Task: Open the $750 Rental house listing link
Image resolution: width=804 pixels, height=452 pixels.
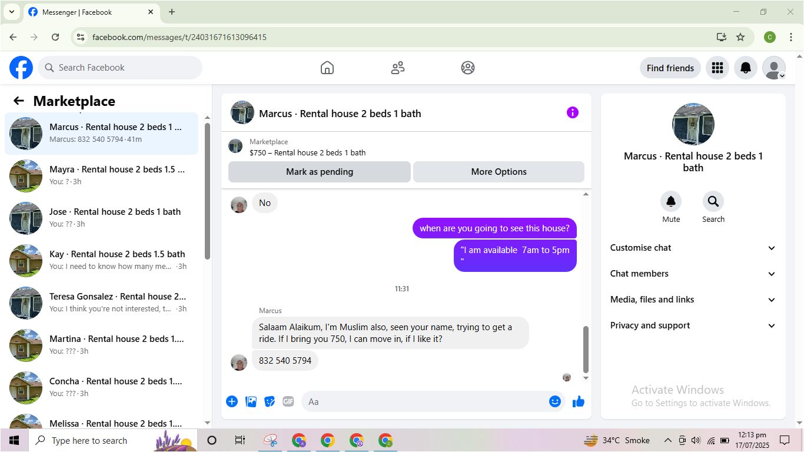Action: (307, 152)
